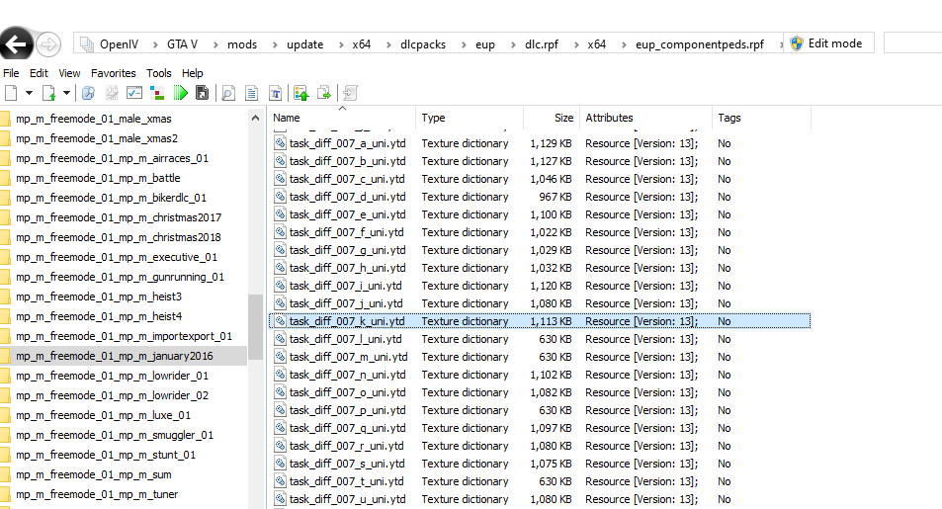
Task: Click the Back navigation arrow
Action: pos(16,43)
